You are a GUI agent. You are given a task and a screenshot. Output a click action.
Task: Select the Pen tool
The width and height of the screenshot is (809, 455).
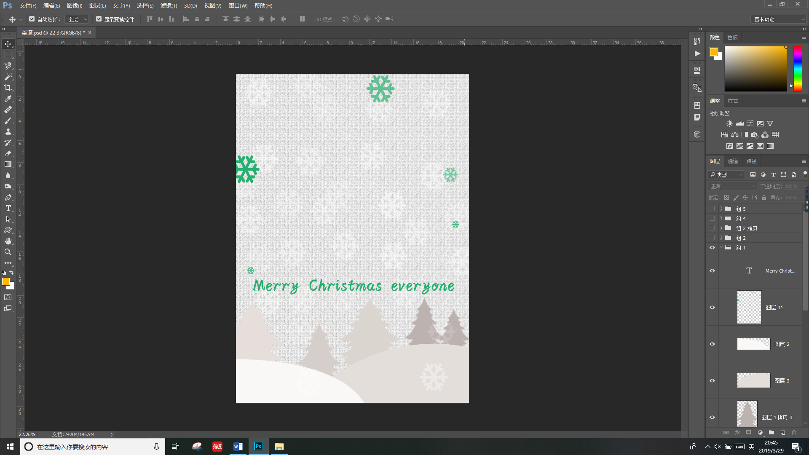coord(8,197)
